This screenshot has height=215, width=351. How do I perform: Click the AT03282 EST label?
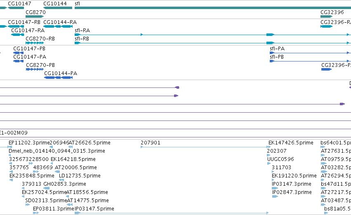pos(336,168)
